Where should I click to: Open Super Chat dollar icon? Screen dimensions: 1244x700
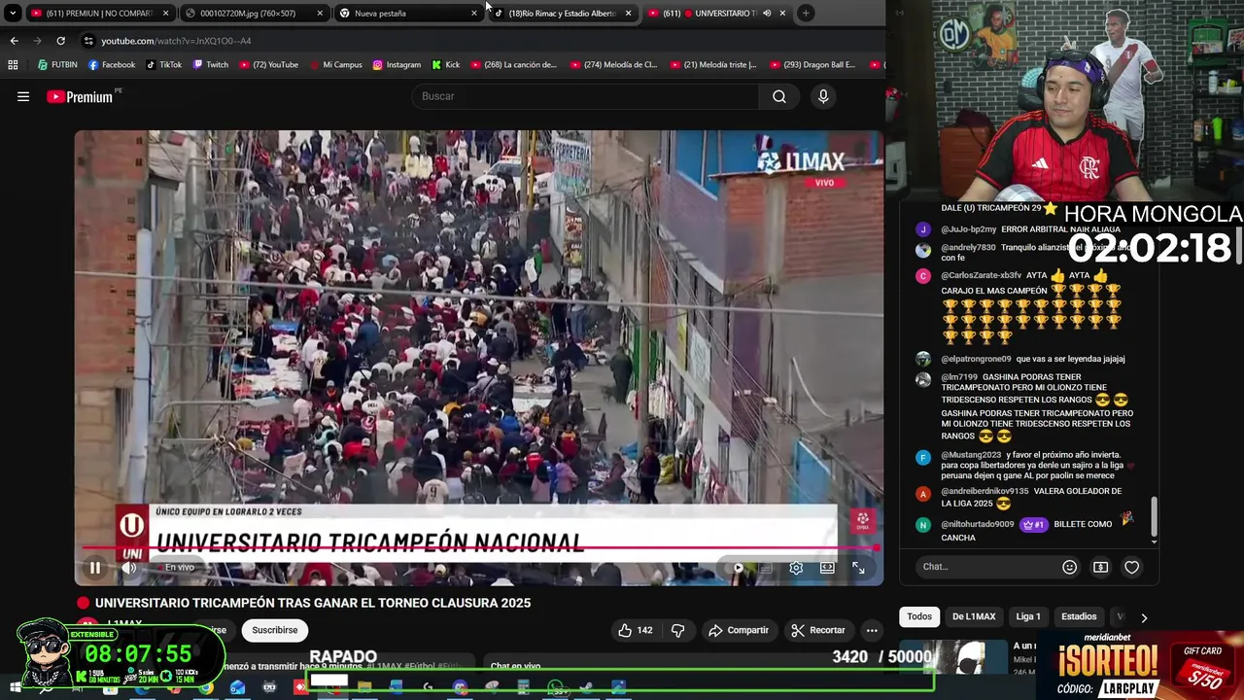(x=1100, y=567)
